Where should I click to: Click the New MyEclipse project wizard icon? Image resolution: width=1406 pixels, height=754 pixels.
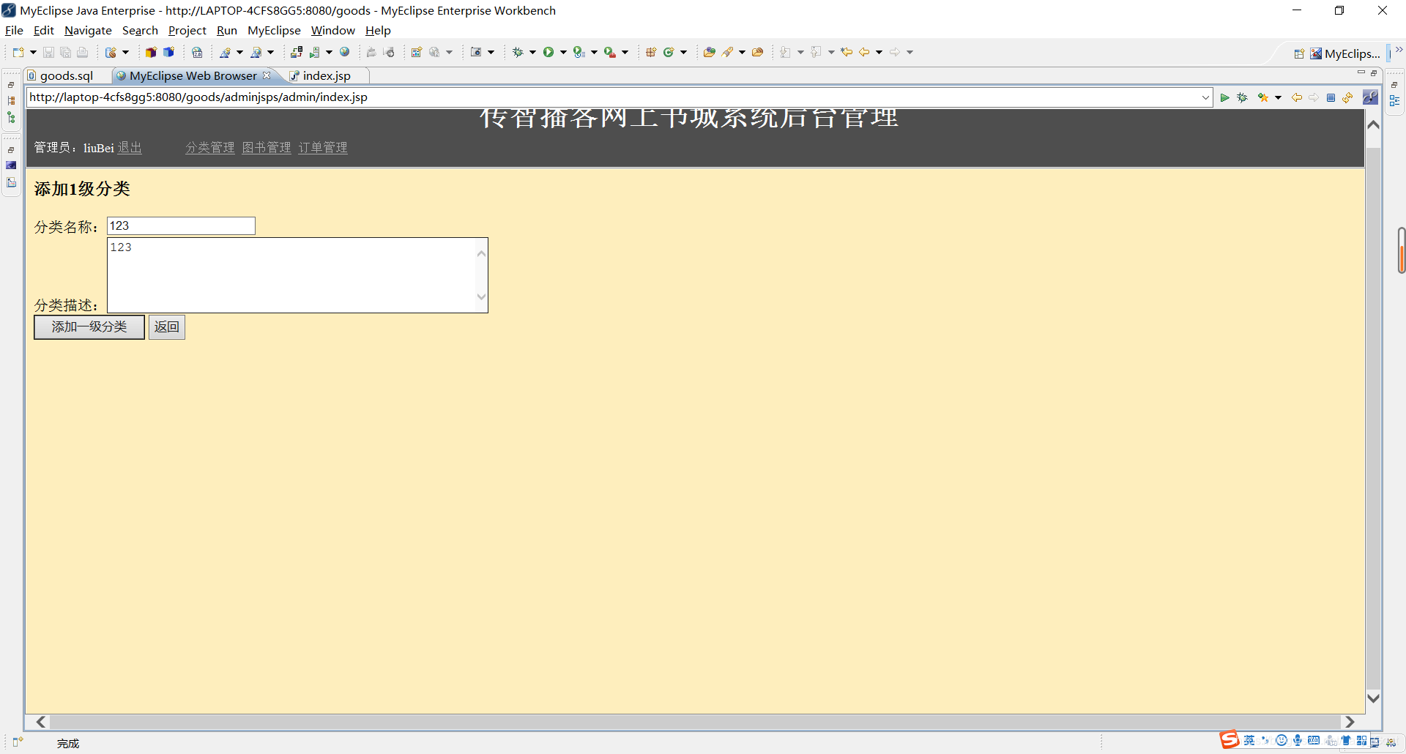point(111,52)
